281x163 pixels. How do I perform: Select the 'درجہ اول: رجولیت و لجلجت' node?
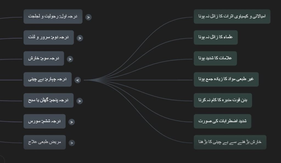[x=53, y=16]
